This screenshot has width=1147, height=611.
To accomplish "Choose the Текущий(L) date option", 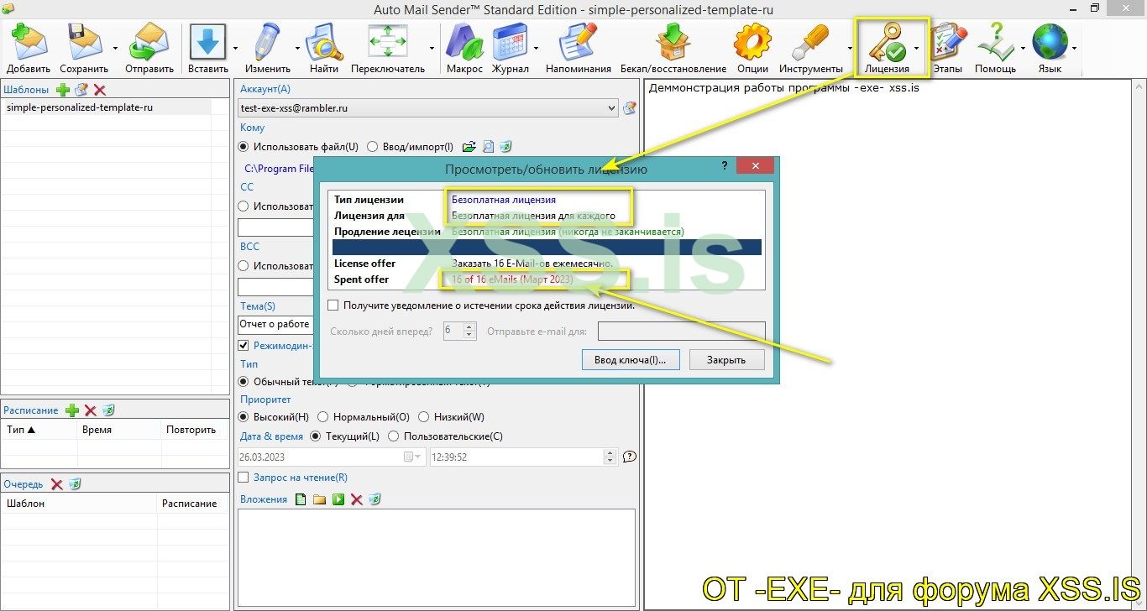I will pos(316,436).
